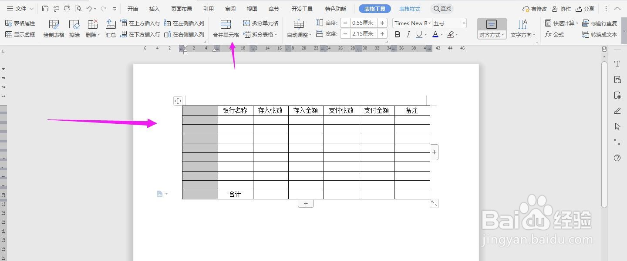Screen dimensions: 627x261
Task: Click the print icon in quick access bar
Action: (x=67, y=8)
